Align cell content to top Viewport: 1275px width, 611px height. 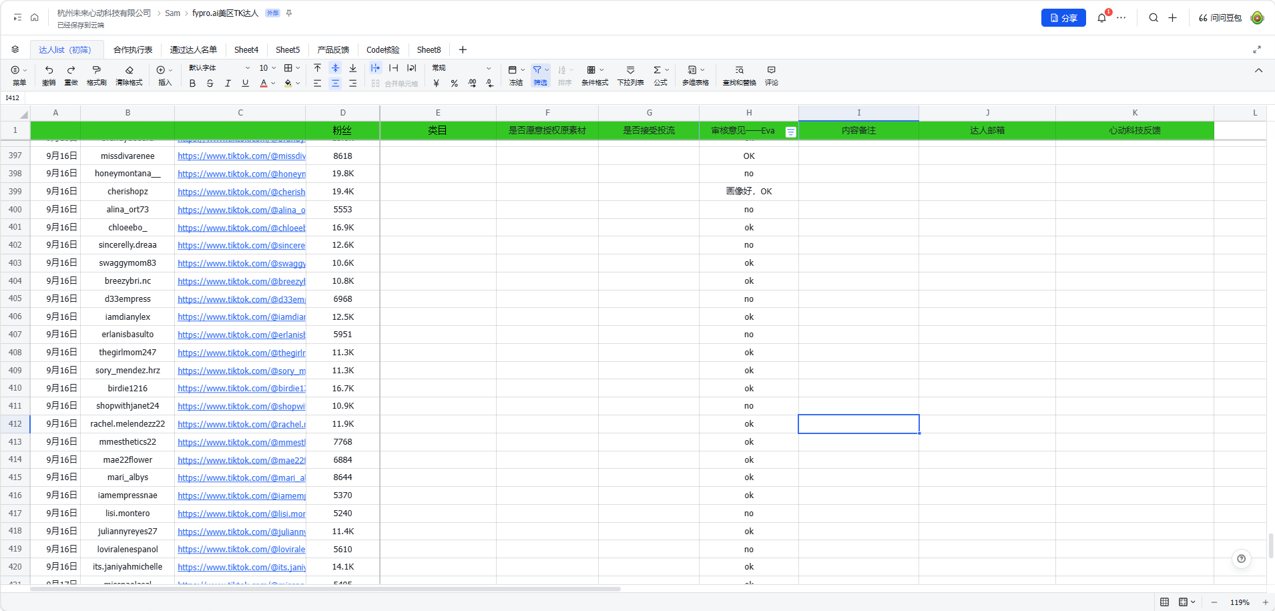[x=318, y=68]
